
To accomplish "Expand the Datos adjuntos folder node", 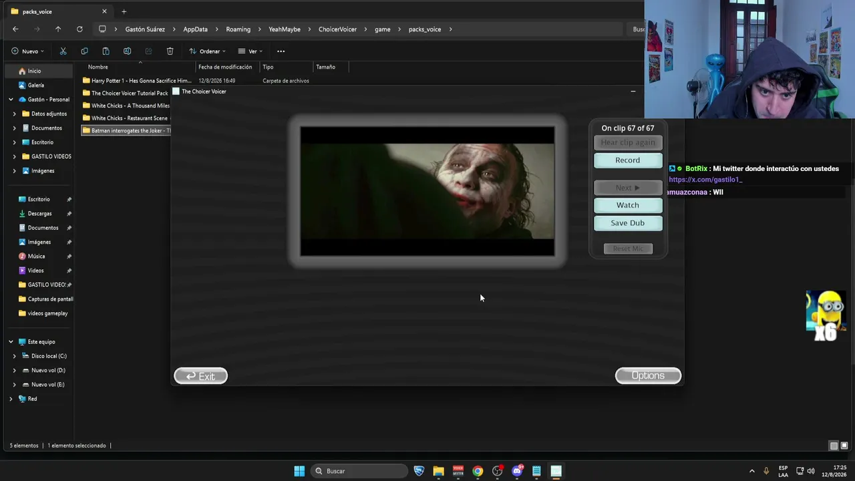I will [x=15, y=114].
